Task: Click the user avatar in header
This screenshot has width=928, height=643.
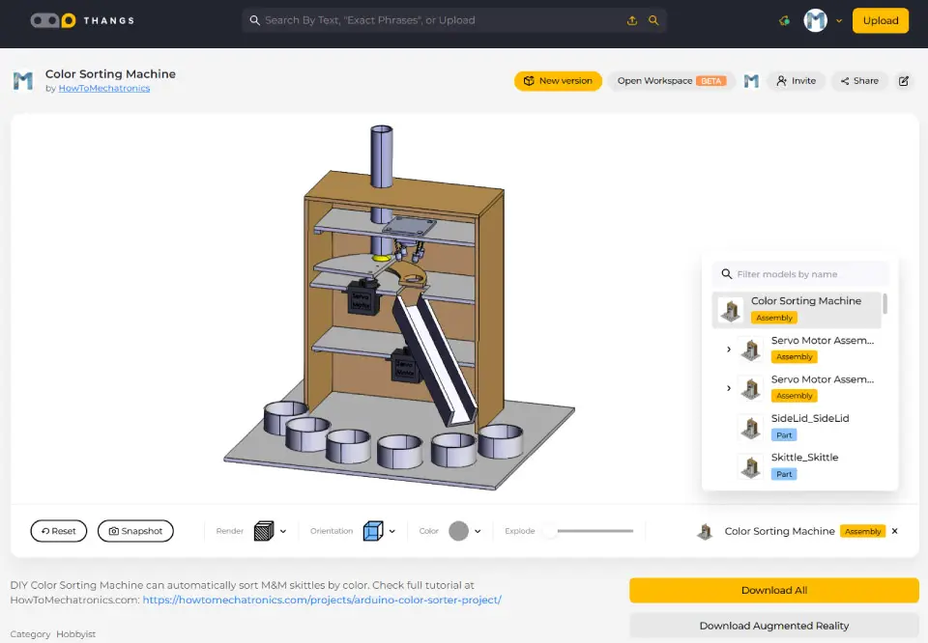Action: [x=816, y=20]
